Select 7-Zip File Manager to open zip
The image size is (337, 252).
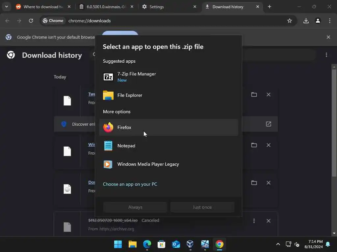[x=169, y=77]
